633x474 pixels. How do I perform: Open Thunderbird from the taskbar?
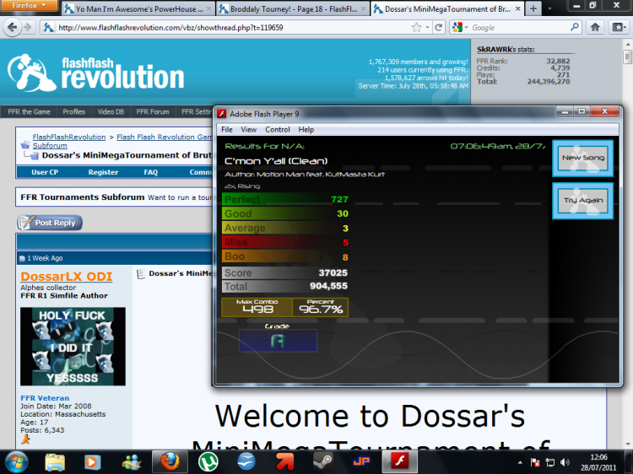246,461
